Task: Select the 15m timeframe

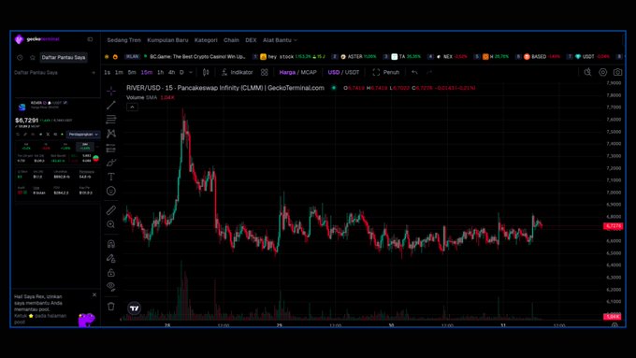Action: click(147, 72)
